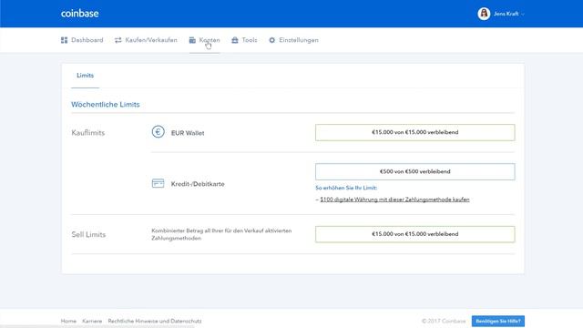583x328 pixels.
Task: Click the Kredit-/Debitkarte card icon
Action: pos(158,183)
